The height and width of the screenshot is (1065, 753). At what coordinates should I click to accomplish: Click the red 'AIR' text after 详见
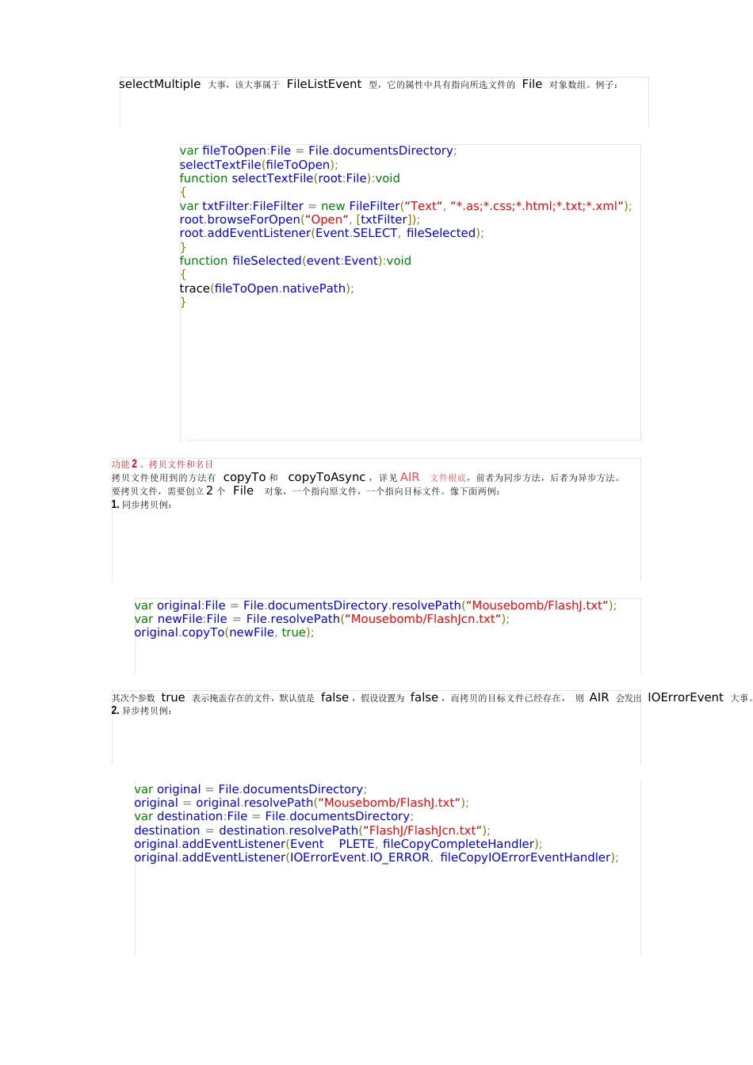click(x=410, y=477)
